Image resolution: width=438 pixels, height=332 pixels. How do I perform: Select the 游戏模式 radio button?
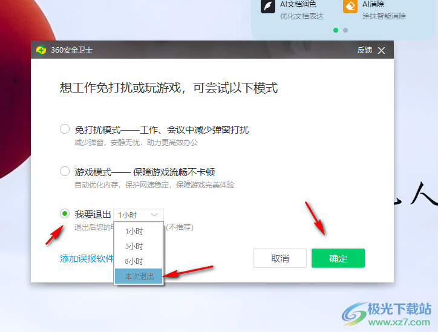[x=65, y=171]
